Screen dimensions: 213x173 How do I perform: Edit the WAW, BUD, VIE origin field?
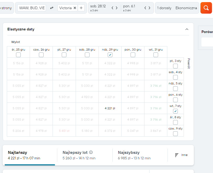(32, 8)
